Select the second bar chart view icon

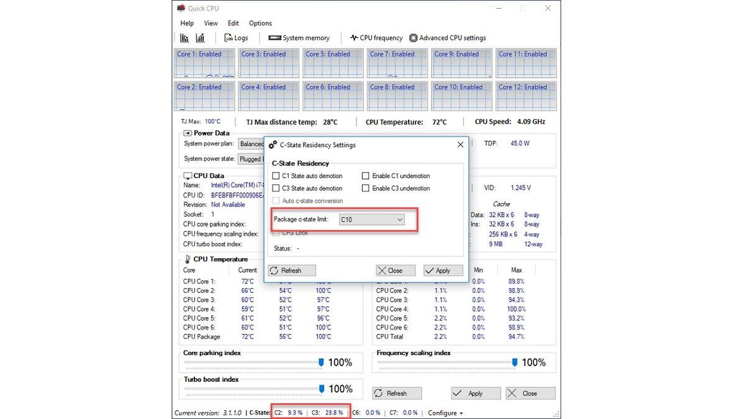tap(200, 37)
